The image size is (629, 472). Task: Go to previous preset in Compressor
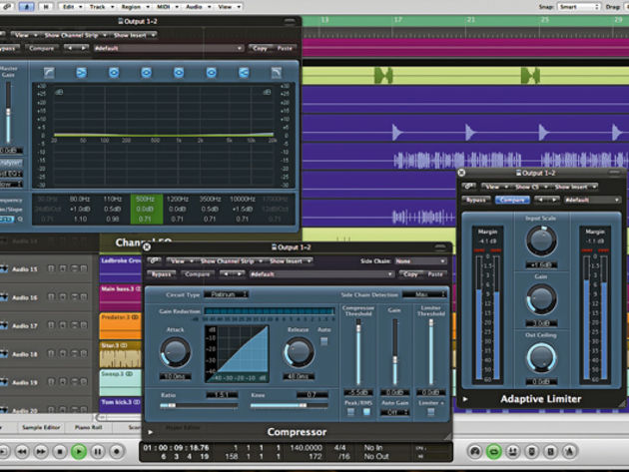[226, 274]
